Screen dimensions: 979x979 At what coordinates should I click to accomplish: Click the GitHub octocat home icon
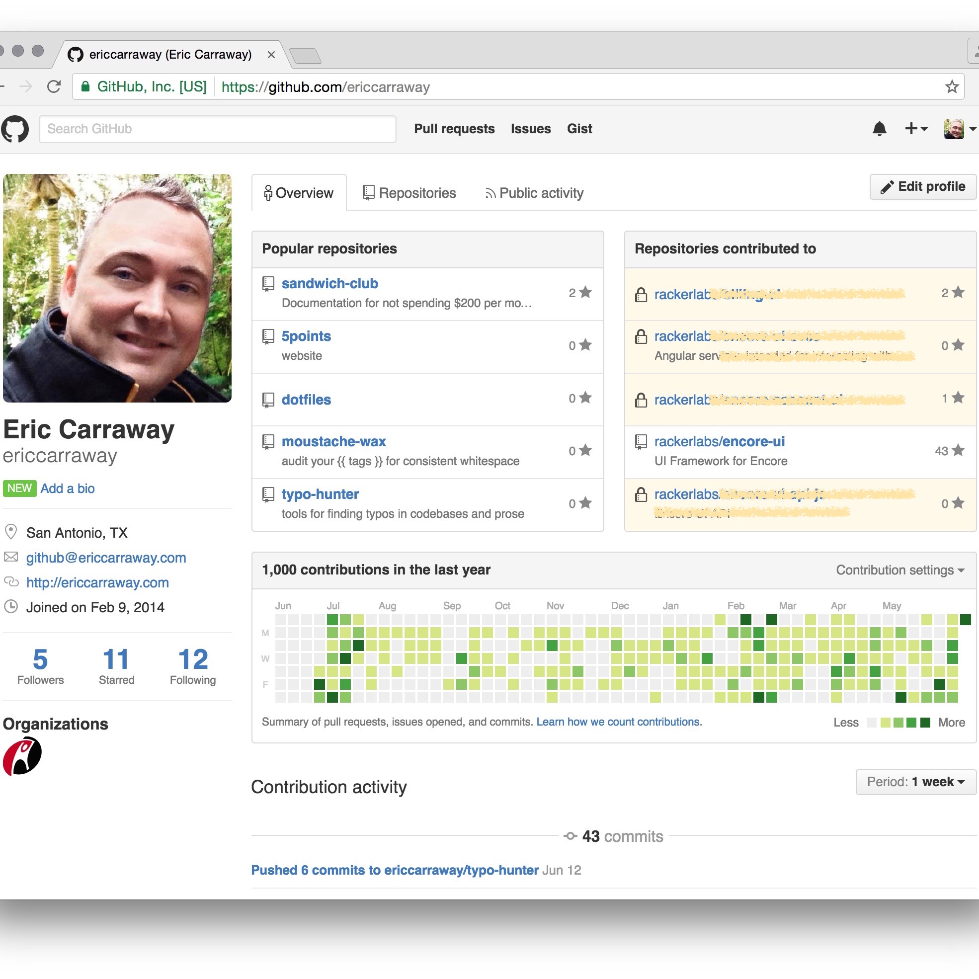(x=17, y=128)
